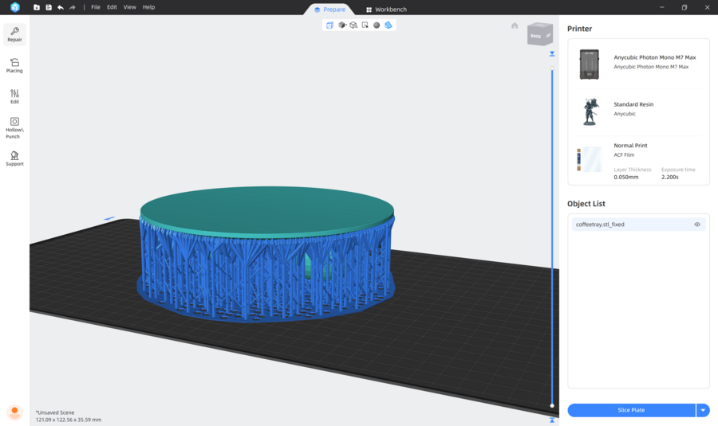Screen dimensions: 718x426
Task: Switch to the Workbench tab
Action: [x=386, y=10]
